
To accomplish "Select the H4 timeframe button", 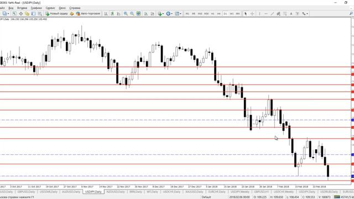I will 219,14.
